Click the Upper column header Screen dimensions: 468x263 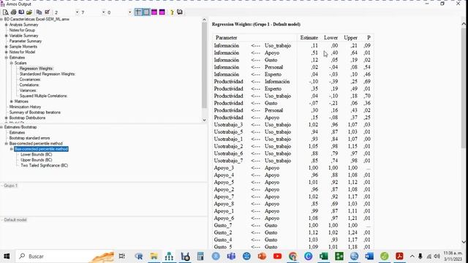point(350,38)
